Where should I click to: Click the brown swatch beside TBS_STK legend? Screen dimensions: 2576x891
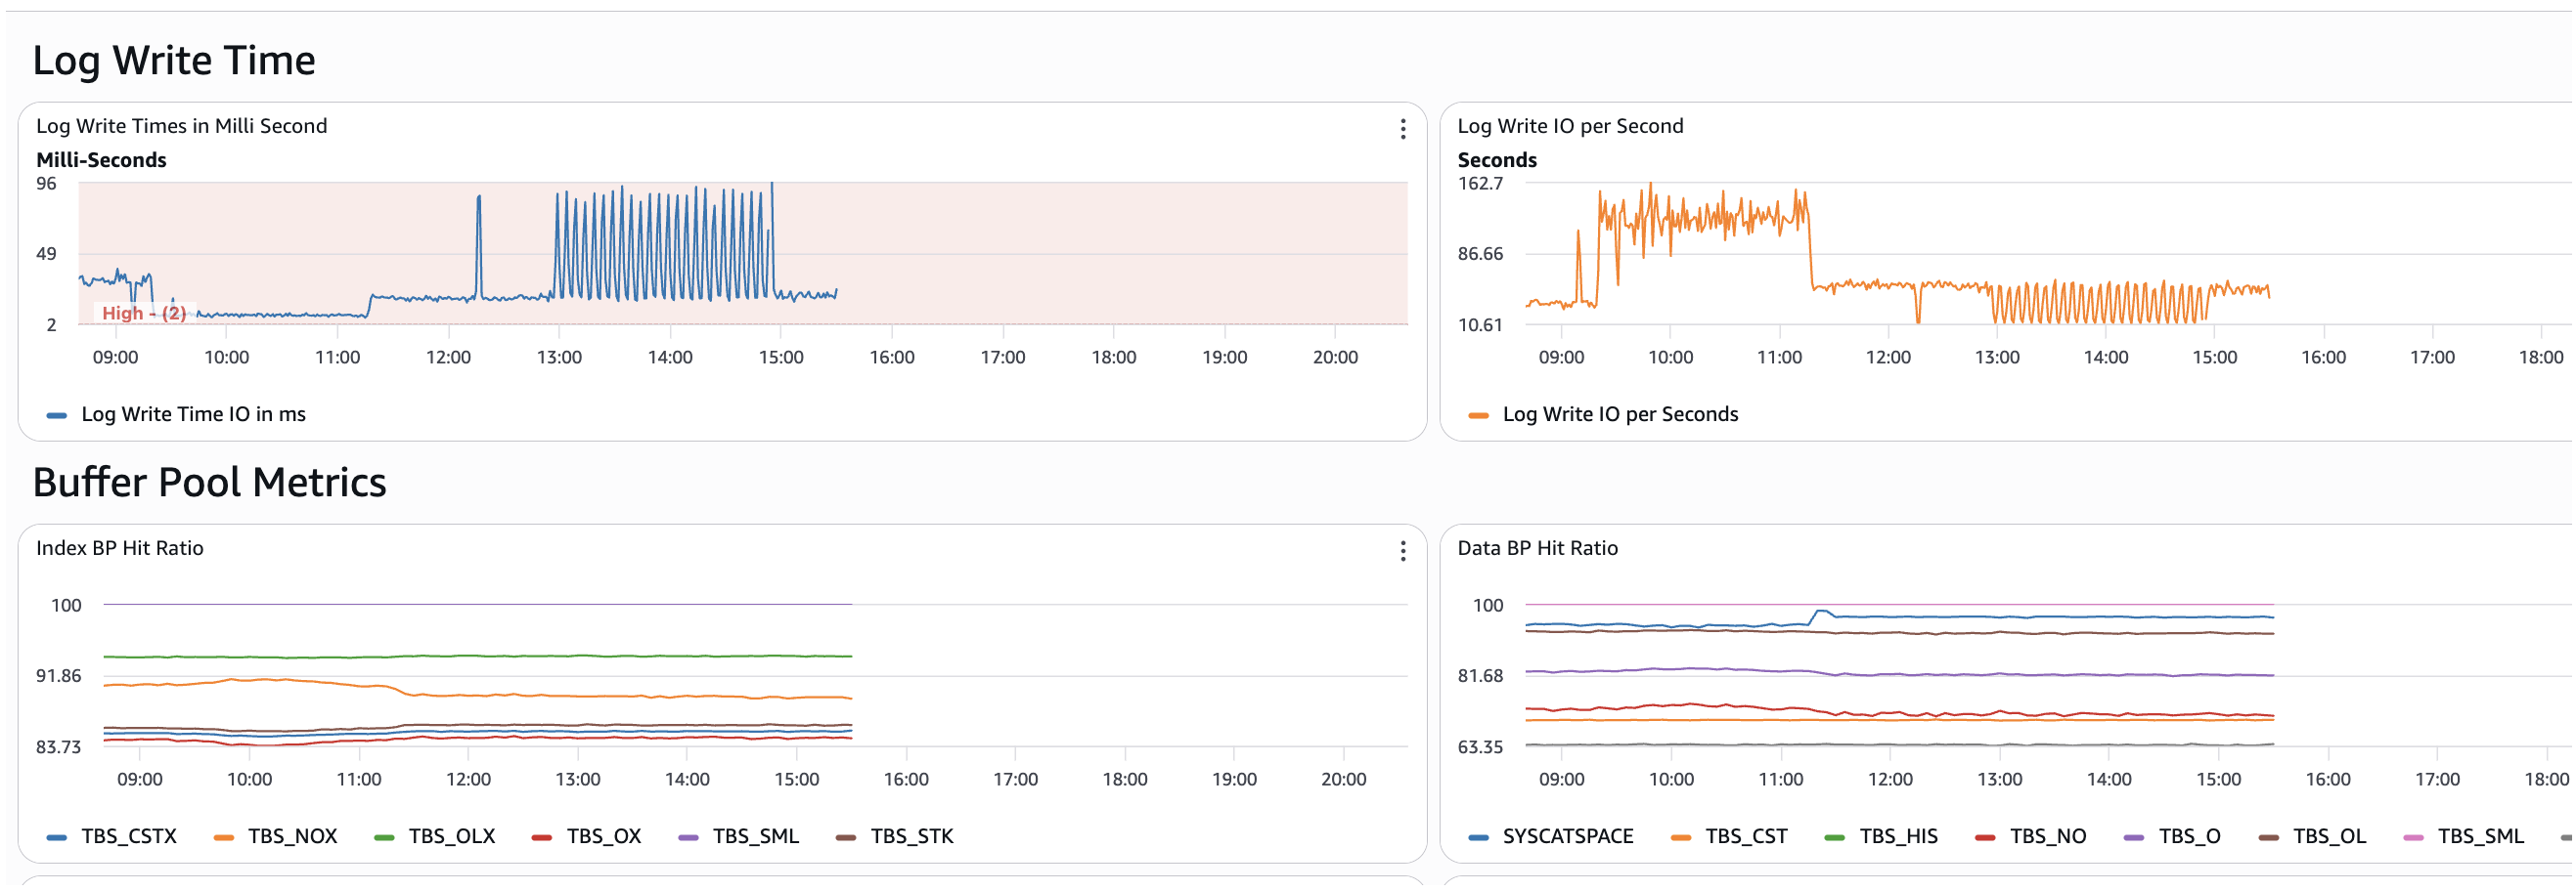coord(846,837)
